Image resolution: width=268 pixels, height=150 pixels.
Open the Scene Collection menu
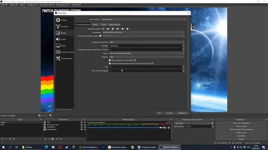coord(46,5)
